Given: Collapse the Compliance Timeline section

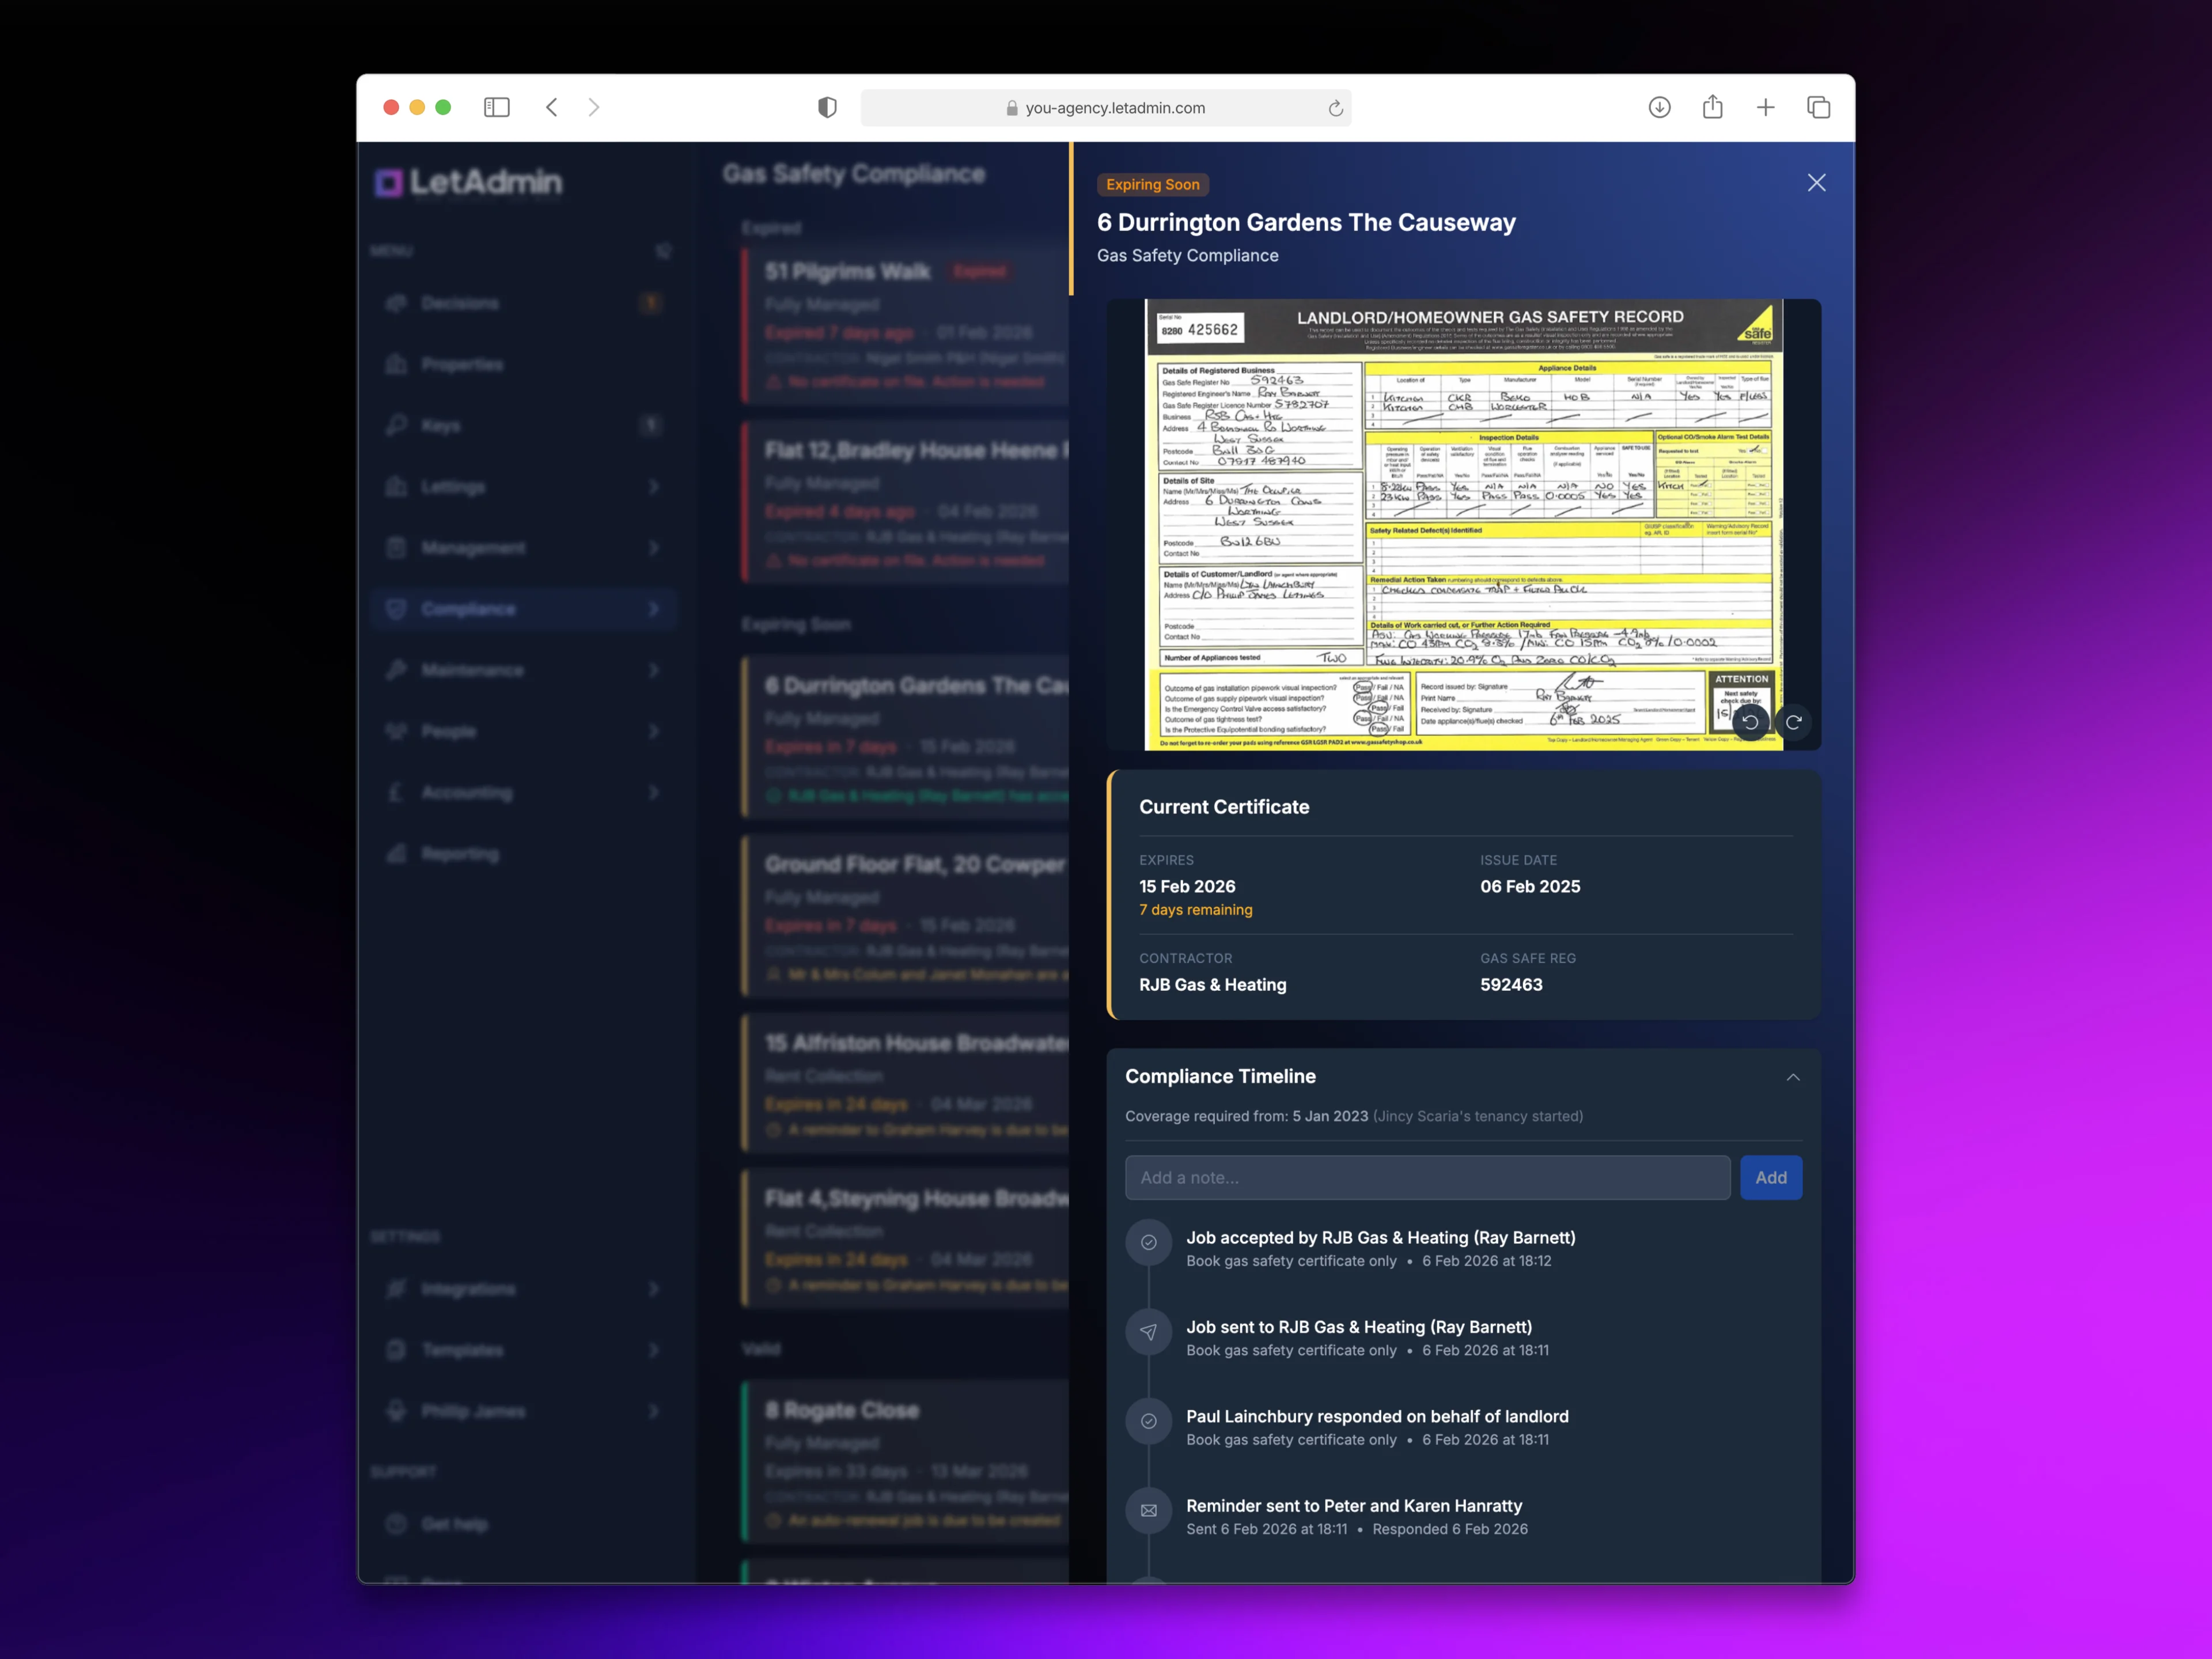Looking at the screenshot, I should pos(1793,1077).
